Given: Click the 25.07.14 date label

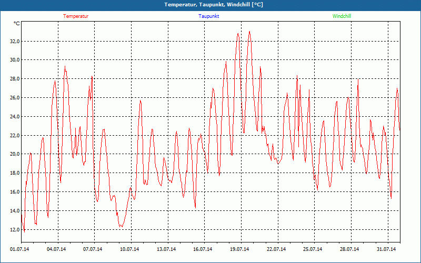Looking at the screenshot, I should point(313,249).
